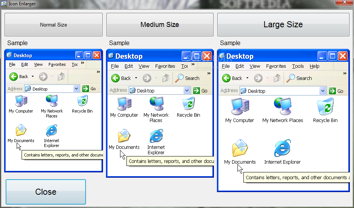The height and width of the screenshot is (208, 354).
Task: Click Internet Explorer icon in the normal sample
Action: 51,130
